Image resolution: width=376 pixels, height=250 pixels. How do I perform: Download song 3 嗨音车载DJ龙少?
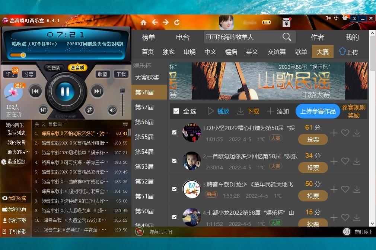[x=357, y=189]
